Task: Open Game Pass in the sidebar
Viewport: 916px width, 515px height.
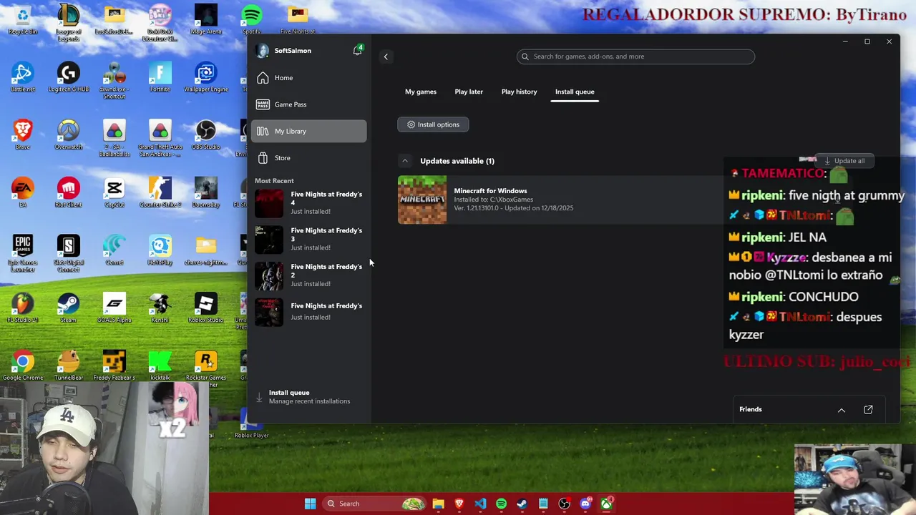Action: 308,104
